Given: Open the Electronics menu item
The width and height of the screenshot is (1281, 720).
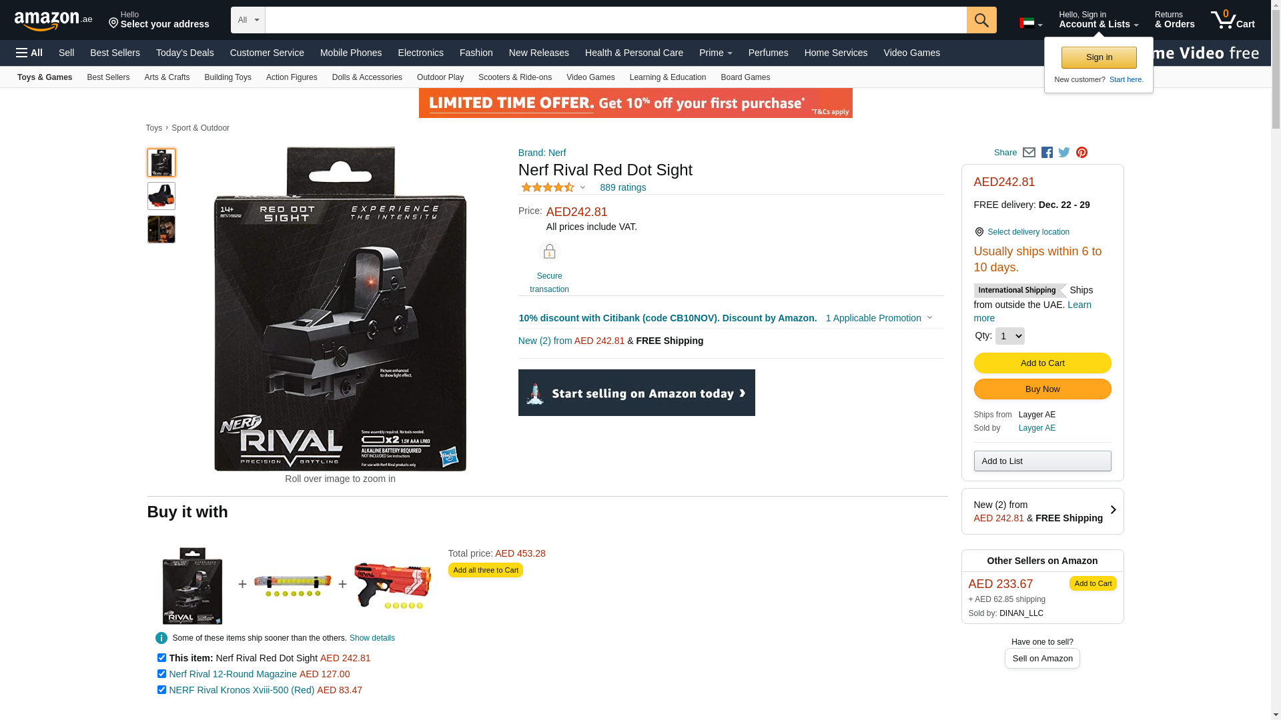Looking at the screenshot, I should (x=420, y=53).
